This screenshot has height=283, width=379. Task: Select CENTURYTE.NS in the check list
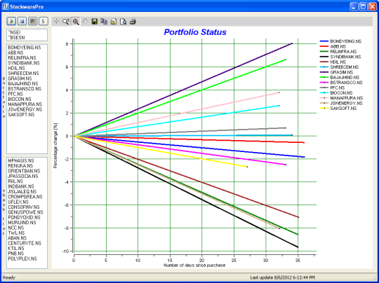25,243
